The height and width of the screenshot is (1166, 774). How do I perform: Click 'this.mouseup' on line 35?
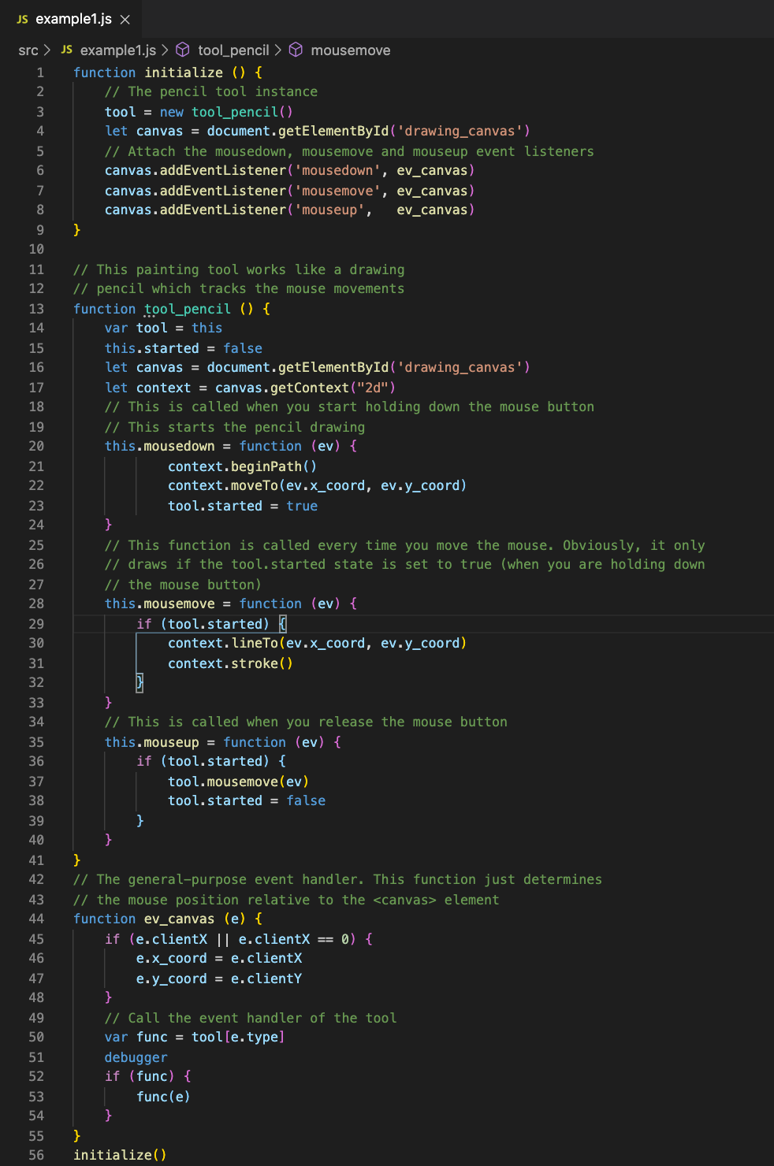pos(152,742)
